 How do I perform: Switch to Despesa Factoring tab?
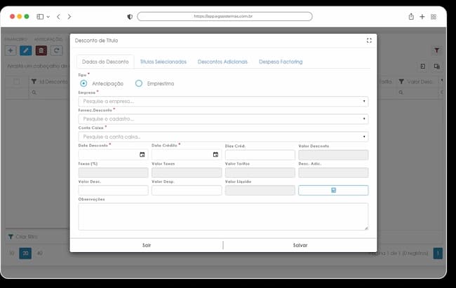pos(281,62)
